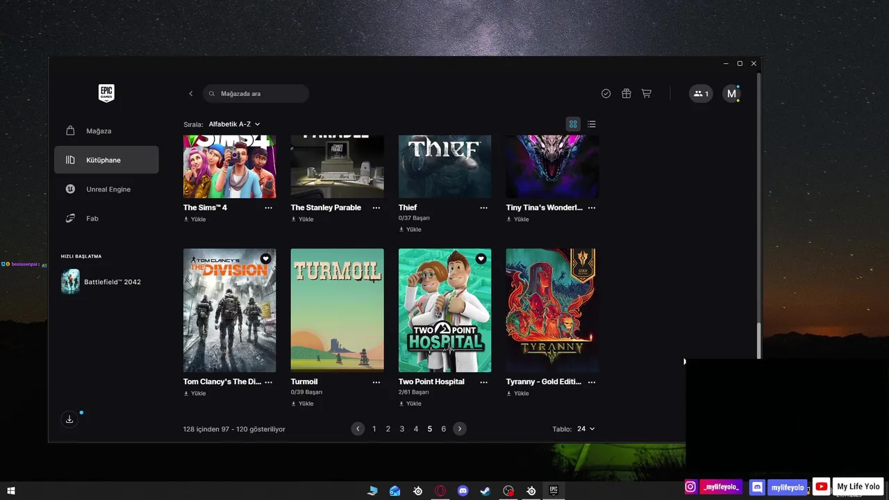Open The Sims 4 options menu

tap(269, 208)
